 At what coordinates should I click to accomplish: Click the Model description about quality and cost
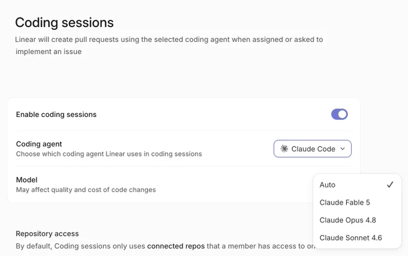[86, 189]
